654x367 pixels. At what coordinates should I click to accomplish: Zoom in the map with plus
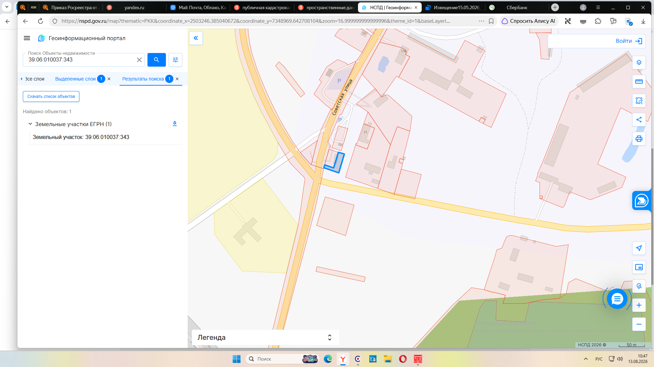pos(639,305)
